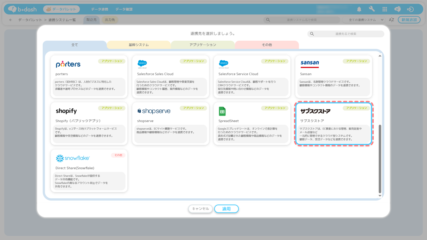Click the scrollbar up arrow in list
Viewport: 427px width, 240px height.
[x=380, y=56]
